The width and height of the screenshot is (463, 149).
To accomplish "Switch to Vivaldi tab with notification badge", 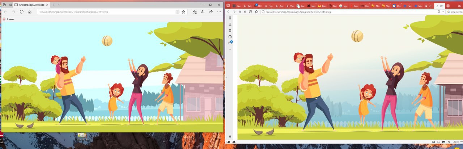I will 259,6.
